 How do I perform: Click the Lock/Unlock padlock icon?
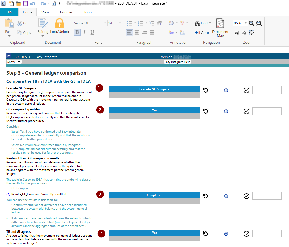tap(60, 23)
